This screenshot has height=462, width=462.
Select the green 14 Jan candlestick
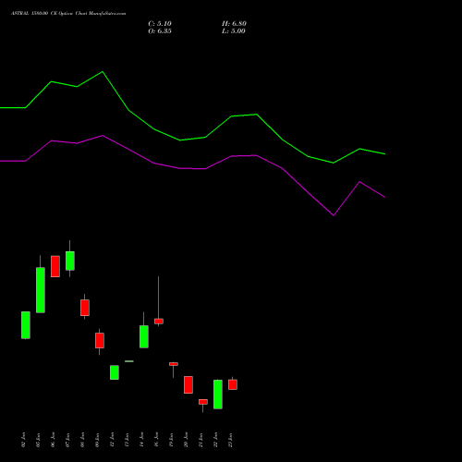(144, 336)
